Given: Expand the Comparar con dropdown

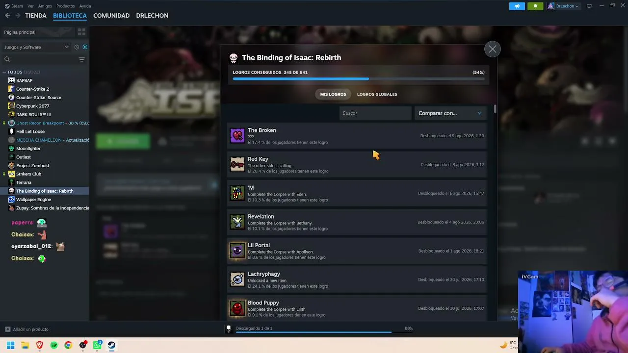Looking at the screenshot, I should 450,113.
